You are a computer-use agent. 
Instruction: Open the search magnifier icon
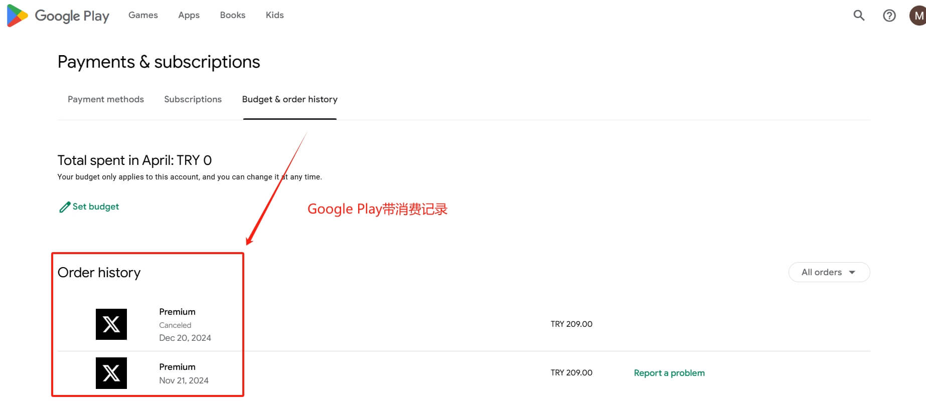point(859,16)
